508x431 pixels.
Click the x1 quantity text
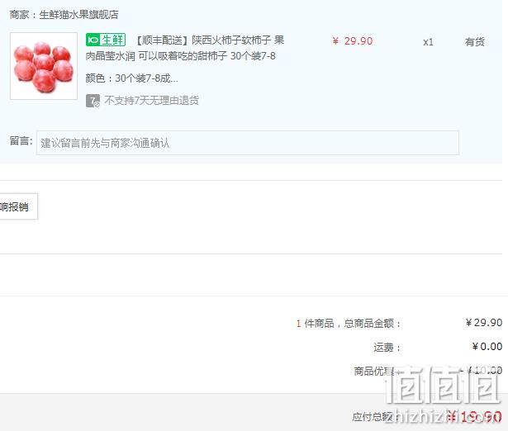coord(428,42)
